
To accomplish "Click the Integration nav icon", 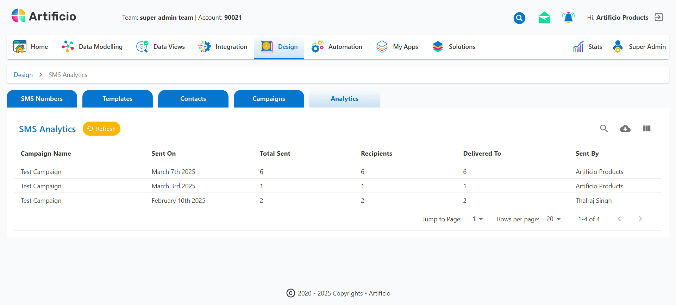I will [204, 47].
